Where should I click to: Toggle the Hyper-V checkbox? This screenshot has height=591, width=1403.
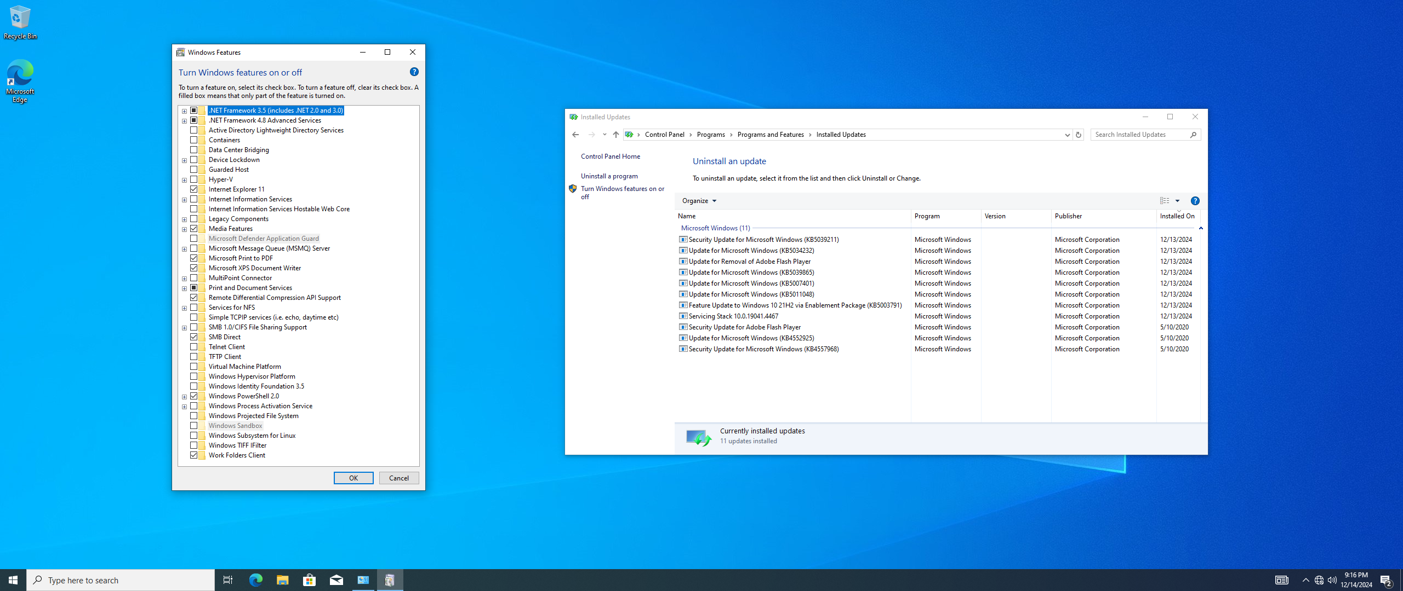pyautogui.click(x=194, y=179)
